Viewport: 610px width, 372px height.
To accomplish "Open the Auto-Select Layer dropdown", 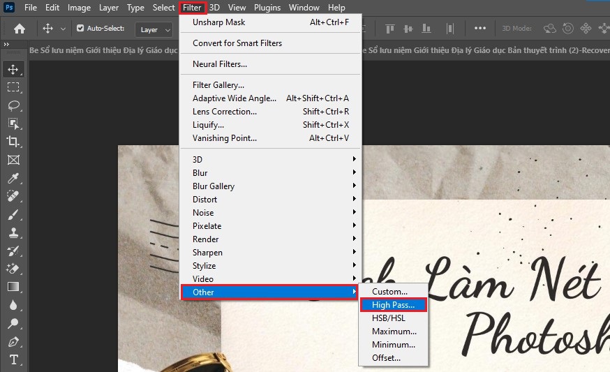I will coord(154,29).
